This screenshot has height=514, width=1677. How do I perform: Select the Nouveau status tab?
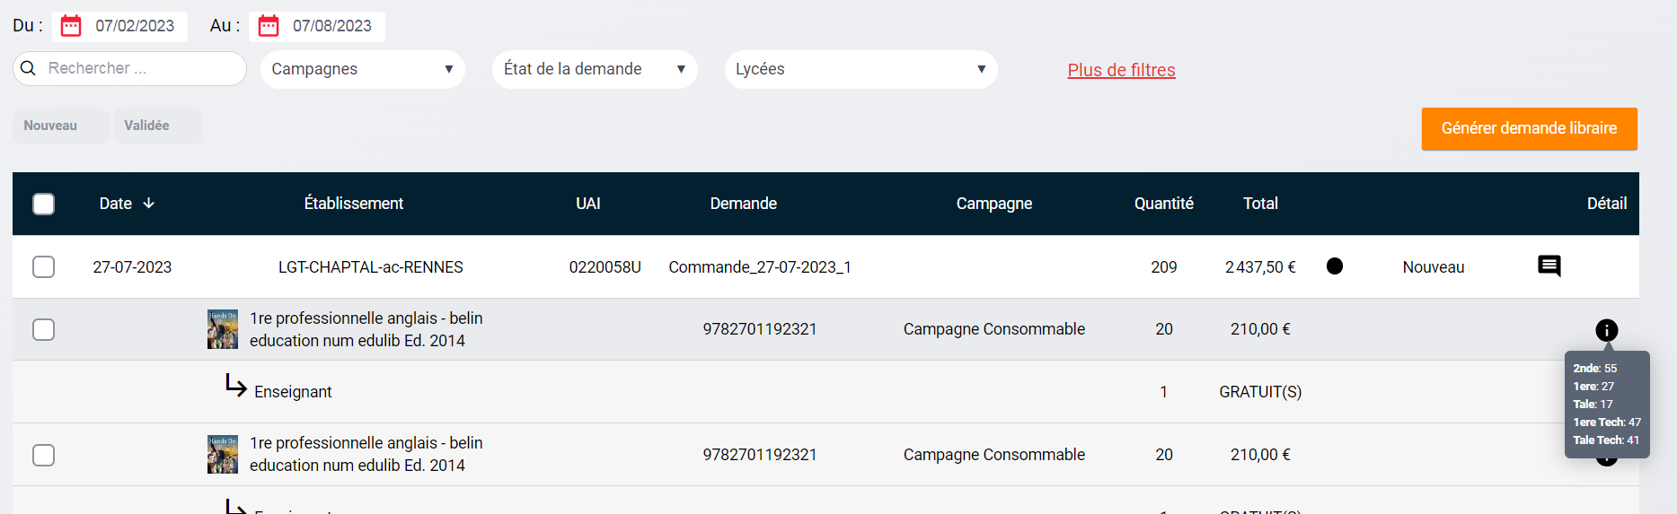click(51, 126)
